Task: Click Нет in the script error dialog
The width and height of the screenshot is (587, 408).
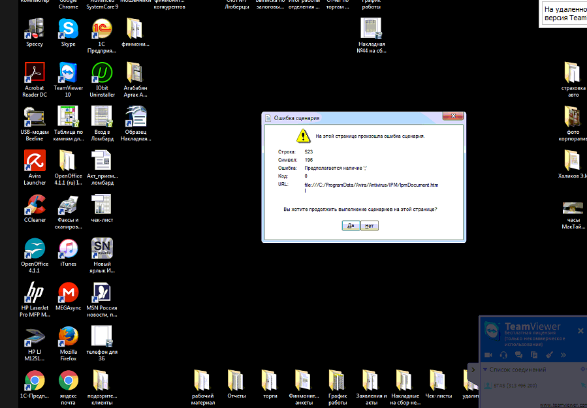Action: 369,226
